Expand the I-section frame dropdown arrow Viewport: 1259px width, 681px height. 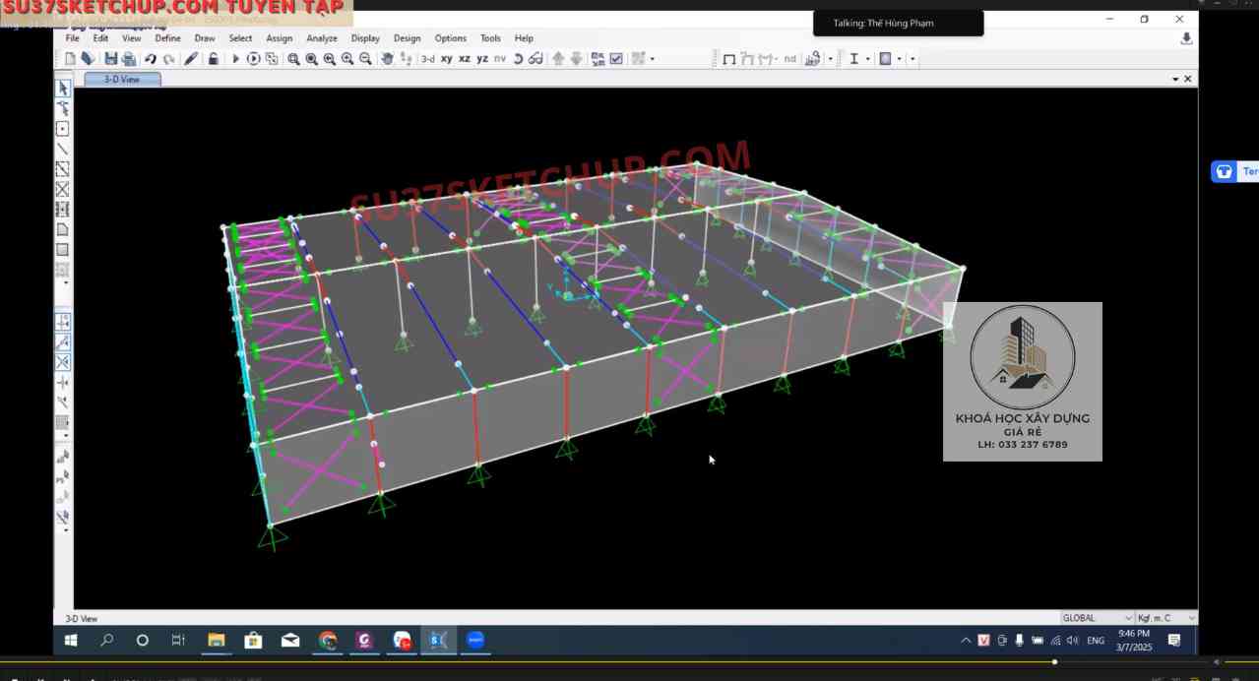coord(867,59)
